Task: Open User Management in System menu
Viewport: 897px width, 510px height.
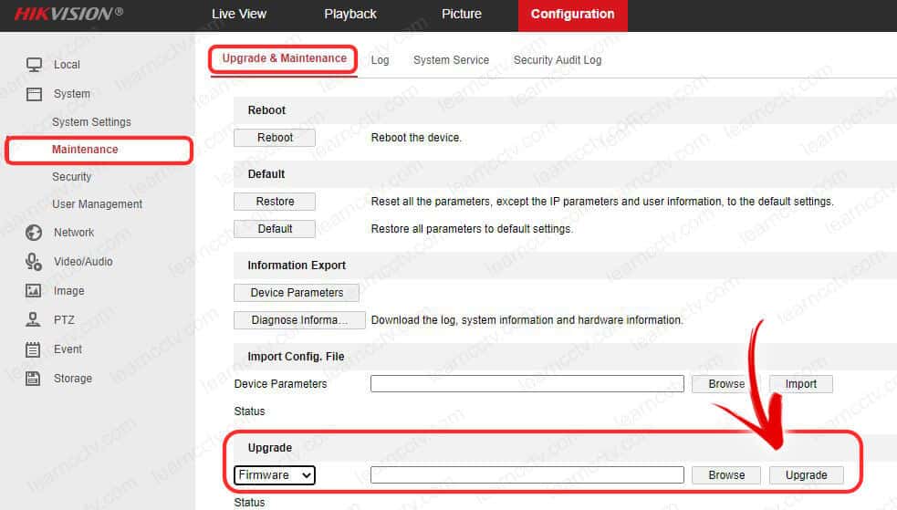Action: [x=97, y=204]
